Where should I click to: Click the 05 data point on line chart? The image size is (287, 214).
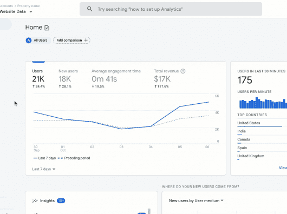click(x=180, y=106)
